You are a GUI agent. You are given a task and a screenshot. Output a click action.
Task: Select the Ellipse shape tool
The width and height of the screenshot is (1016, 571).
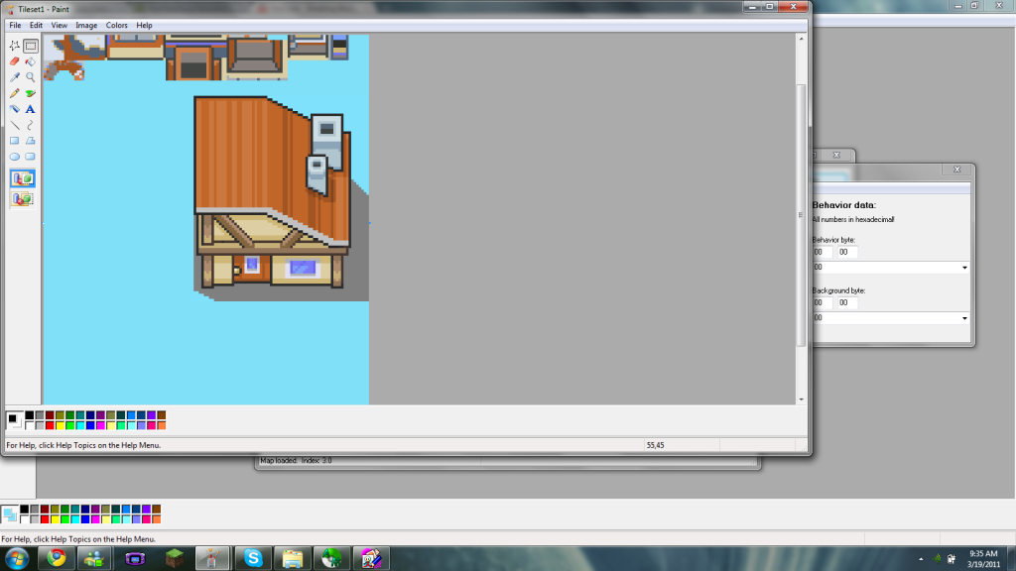pos(15,157)
